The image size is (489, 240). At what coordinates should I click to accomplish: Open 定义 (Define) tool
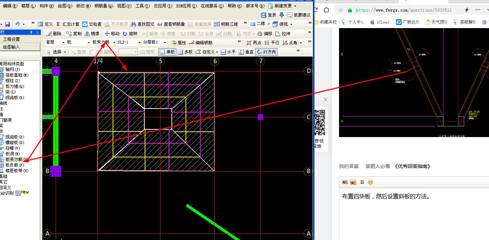(x=45, y=24)
